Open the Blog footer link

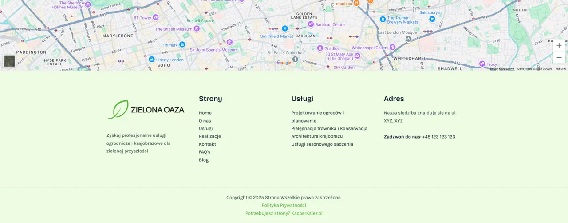coord(204,160)
